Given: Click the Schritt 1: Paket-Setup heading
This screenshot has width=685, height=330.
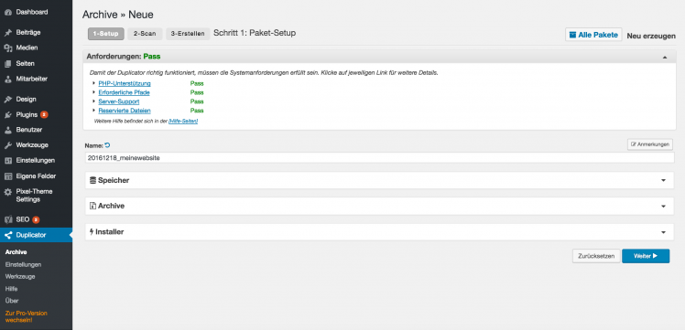Looking at the screenshot, I should coord(255,33).
